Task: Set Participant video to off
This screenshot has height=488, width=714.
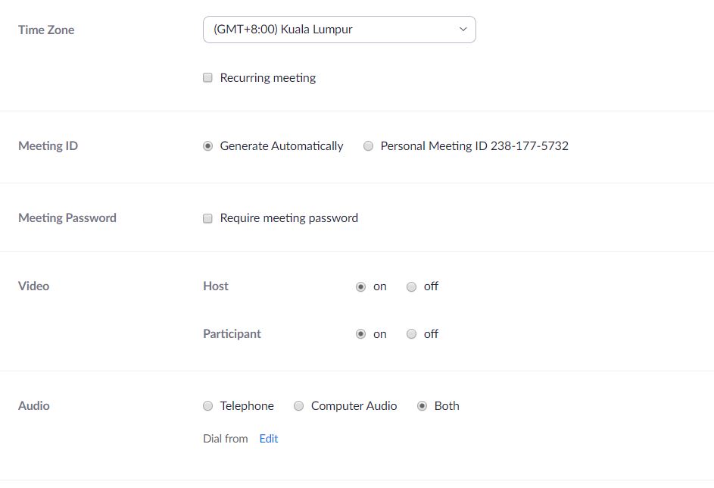Action: pyautogui.click(x=411, y=334)
